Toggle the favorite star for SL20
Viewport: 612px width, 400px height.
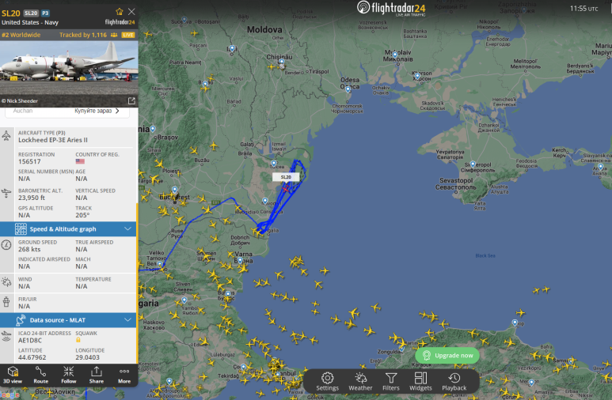(120, 12)
